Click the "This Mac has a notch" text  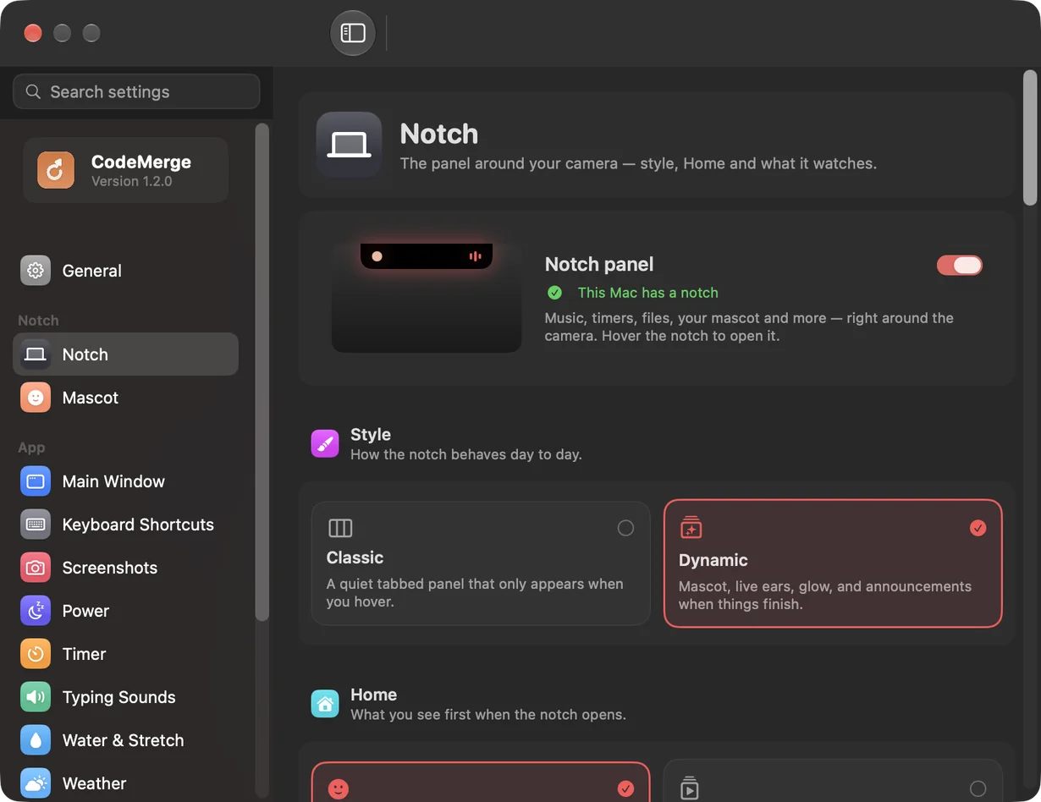[647, 293]
